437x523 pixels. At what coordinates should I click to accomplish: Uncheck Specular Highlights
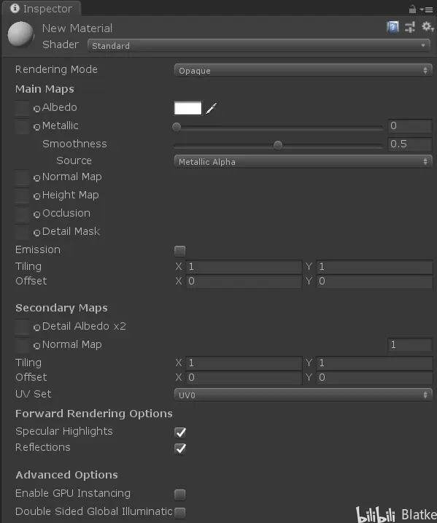click(x=180, y=433)
